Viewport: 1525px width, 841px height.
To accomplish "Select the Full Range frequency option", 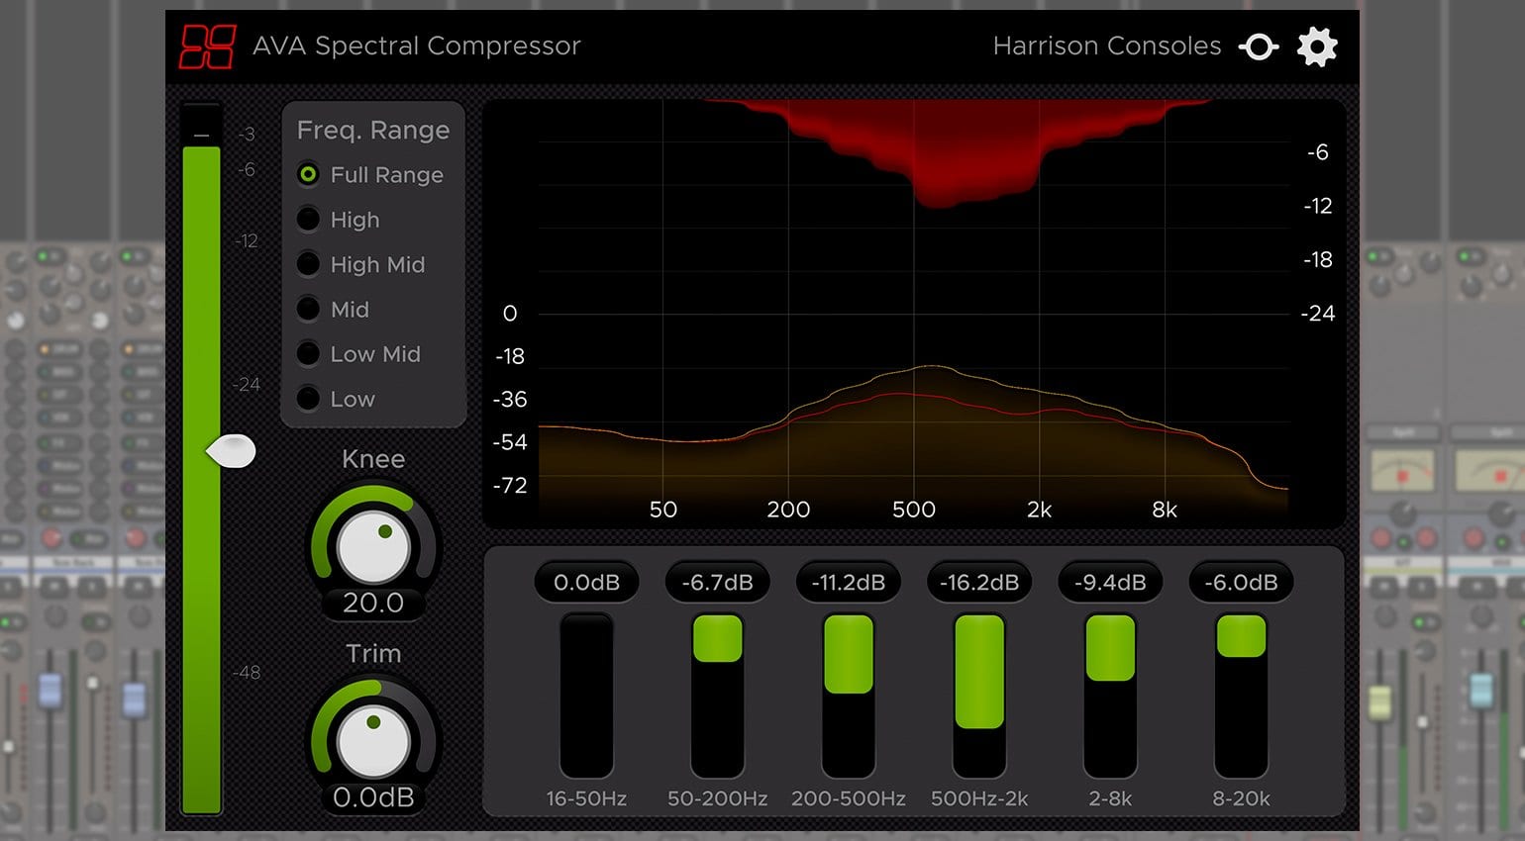I will 308,174.
